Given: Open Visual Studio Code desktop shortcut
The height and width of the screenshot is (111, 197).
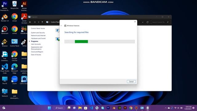Looking at the screenshot, I should click(5, 69).
